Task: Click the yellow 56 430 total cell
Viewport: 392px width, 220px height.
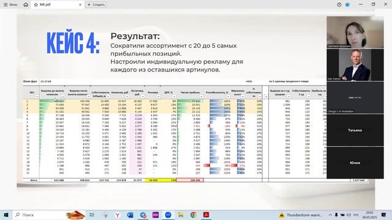Action: [153, 180]
